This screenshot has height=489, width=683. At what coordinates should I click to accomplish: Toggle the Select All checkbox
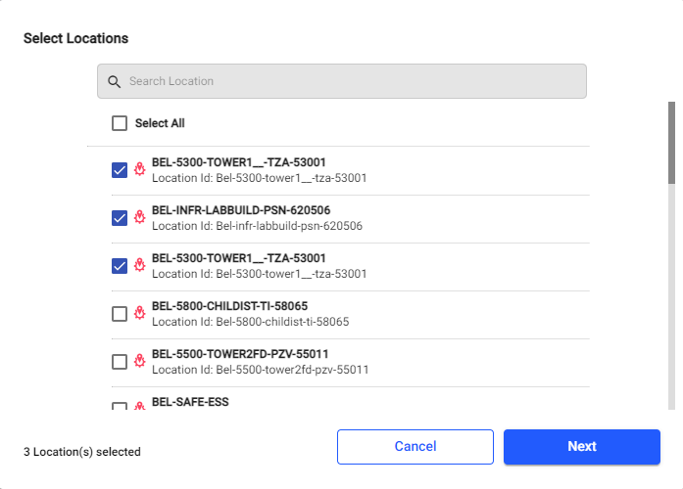click(120, 123)
